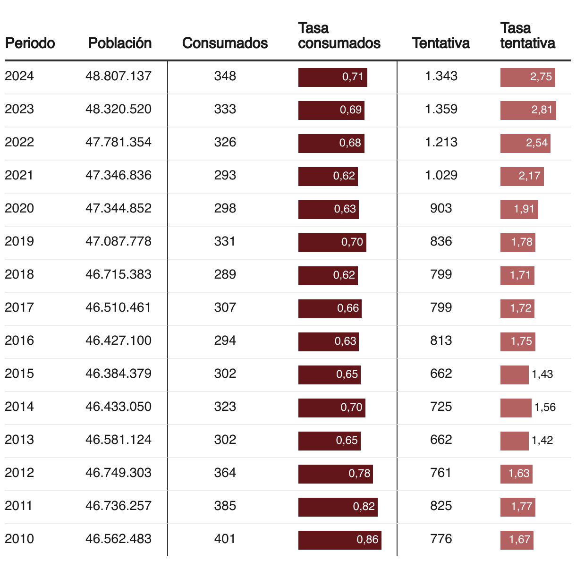
Task: Sort by the Población column header
Action: [x=120, y=43]
